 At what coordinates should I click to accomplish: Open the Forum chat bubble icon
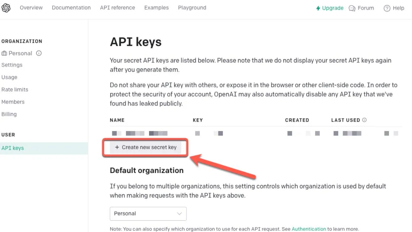click(351, 8)
